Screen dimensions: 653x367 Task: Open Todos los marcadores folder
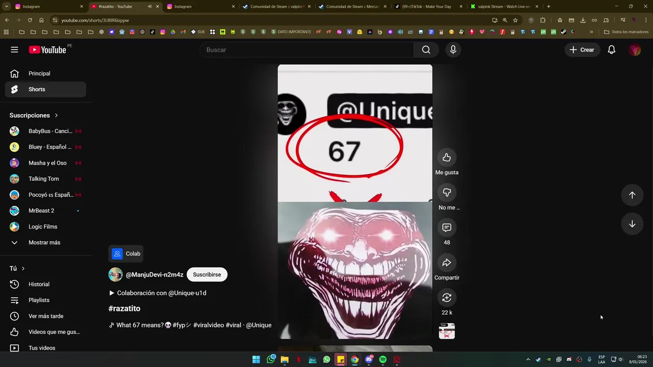(626, 32)
